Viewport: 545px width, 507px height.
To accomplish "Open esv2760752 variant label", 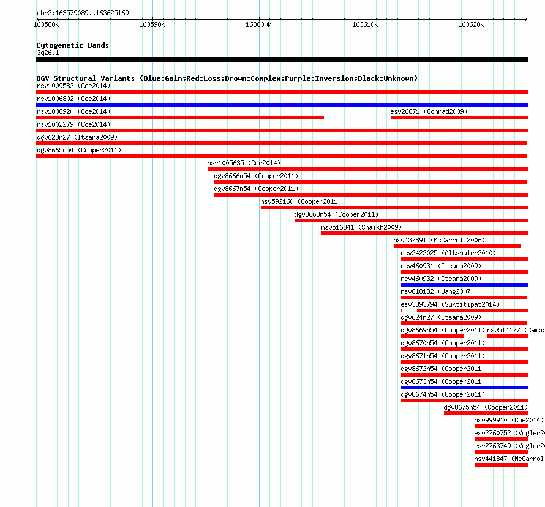I will point(509,433).
